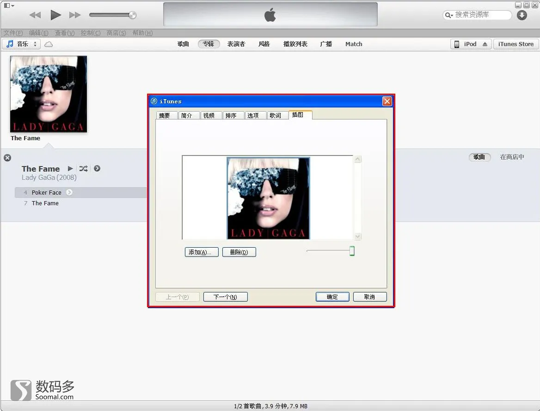Click the 歌曲 pill in album panel

(x=479, y=157)
